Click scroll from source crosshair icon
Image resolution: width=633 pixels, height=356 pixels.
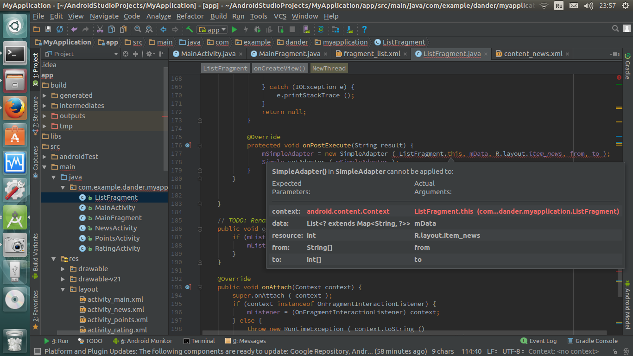point(125,54)
